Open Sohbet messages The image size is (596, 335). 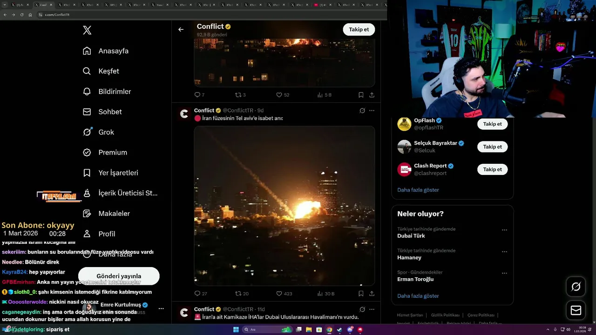[110, 112]
